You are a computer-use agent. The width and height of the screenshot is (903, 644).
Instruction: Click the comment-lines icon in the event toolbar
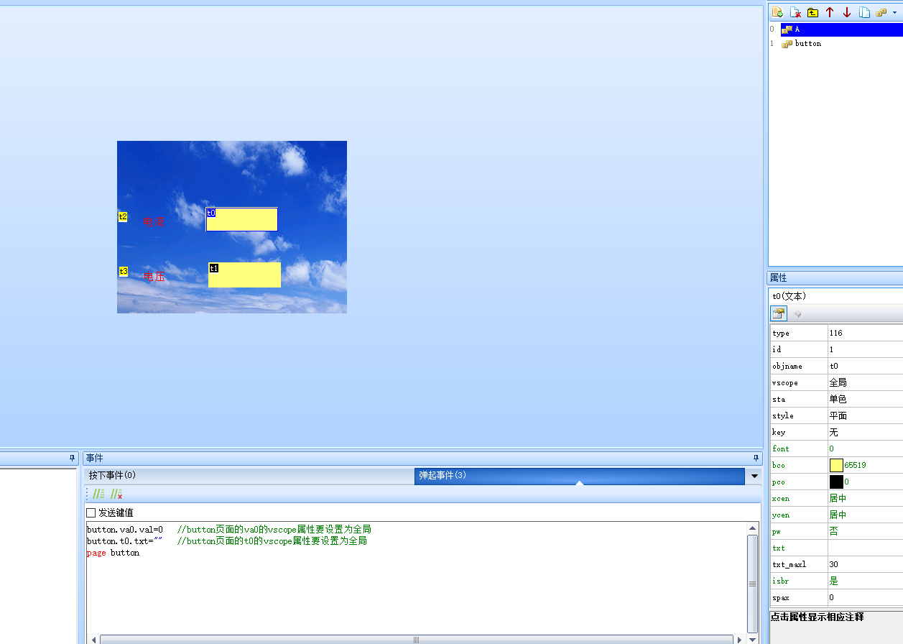tap(99, 494)
